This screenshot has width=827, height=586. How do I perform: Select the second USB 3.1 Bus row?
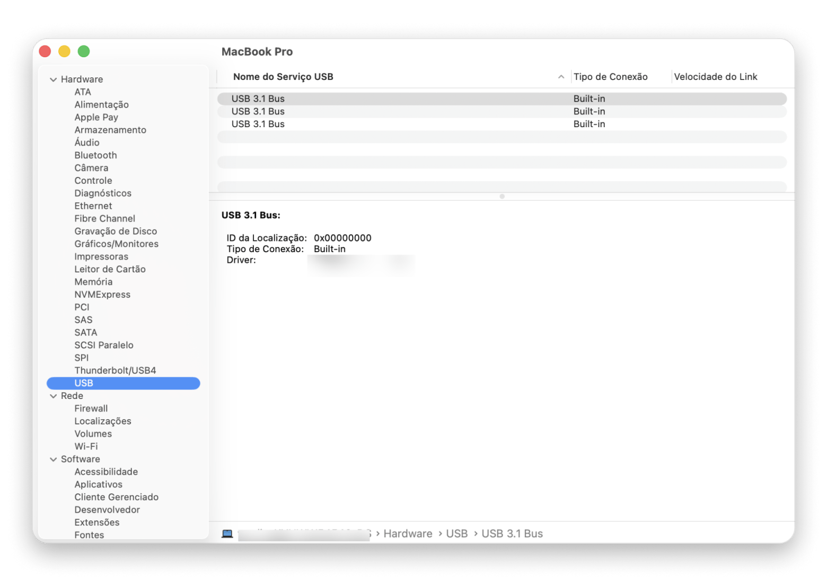pos(502,111)
